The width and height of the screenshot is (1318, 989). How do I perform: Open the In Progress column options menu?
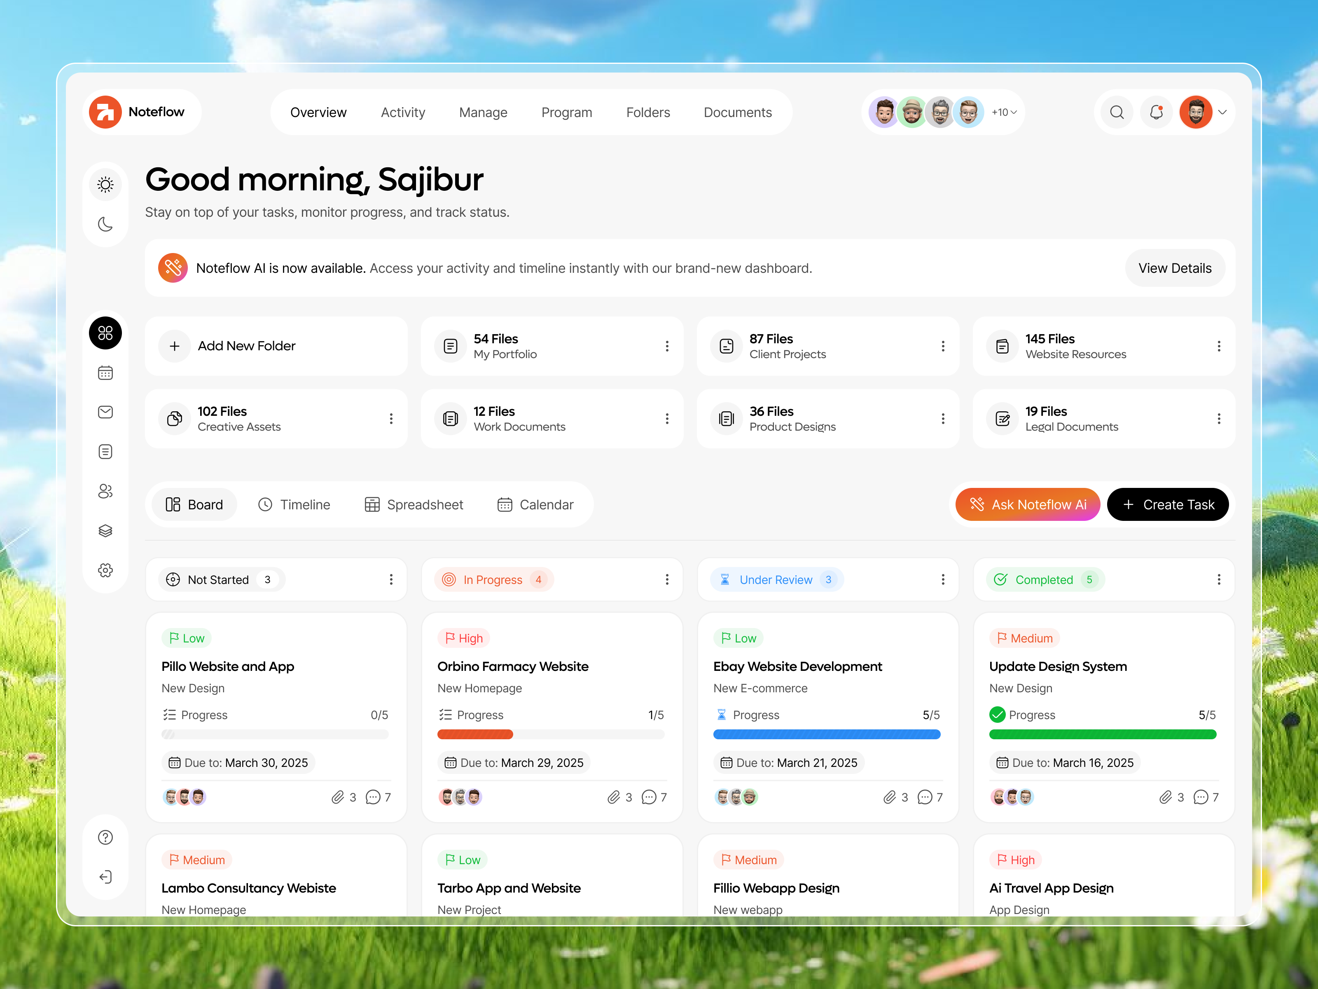tap(667, 579)
